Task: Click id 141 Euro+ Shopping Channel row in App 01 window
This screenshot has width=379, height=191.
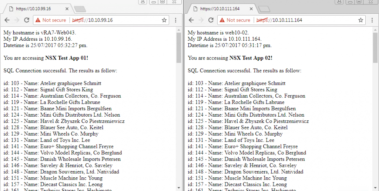Action: tap(58, 147)
